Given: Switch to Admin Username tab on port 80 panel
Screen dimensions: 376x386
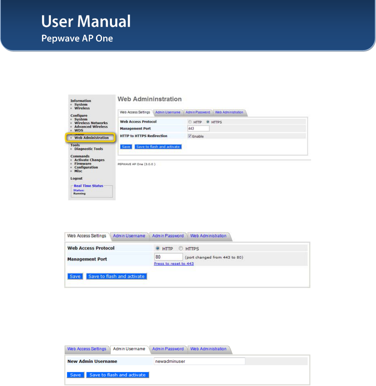Looking at the screenshot, I should pos(129,236).
